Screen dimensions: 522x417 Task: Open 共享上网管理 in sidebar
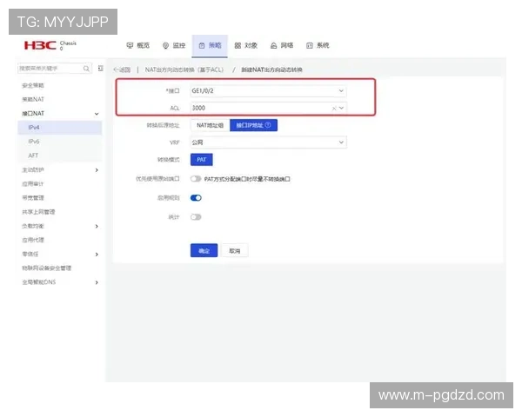click(x=38, y=212)
